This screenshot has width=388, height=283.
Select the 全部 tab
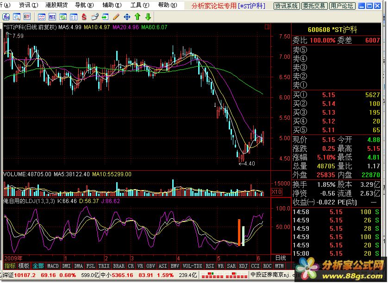(x=38, y=266)
